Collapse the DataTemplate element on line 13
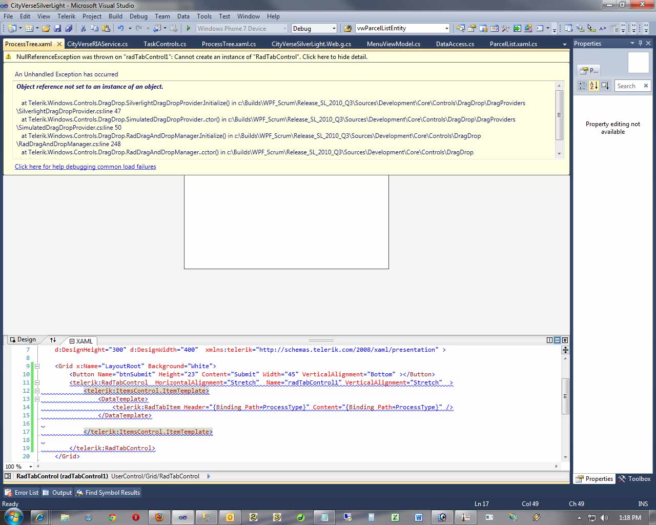The image size is (656, 525). point(37,399)
